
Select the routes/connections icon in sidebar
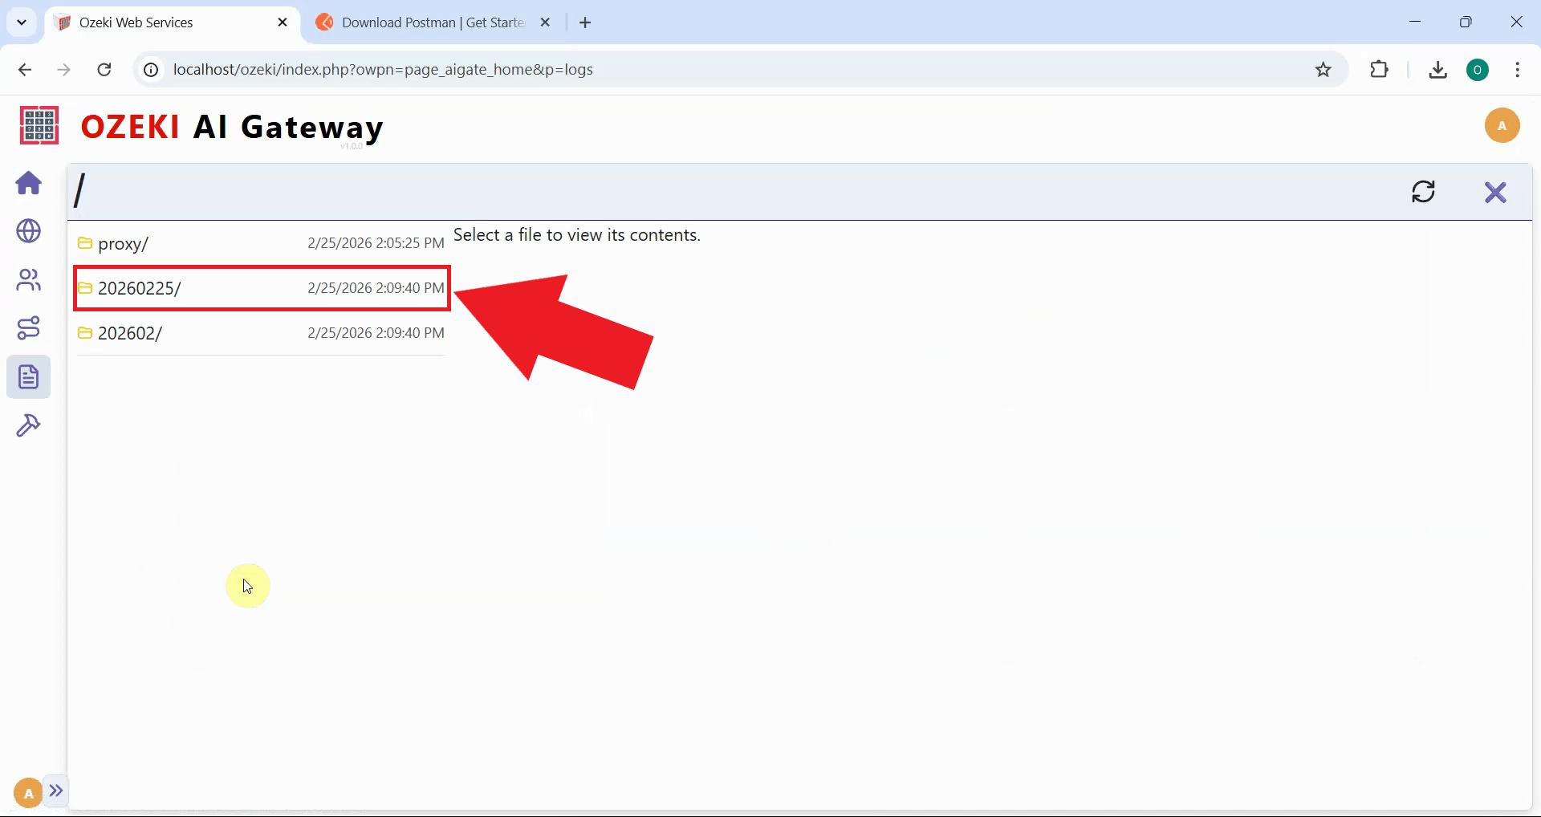click(x=28, y=327)
